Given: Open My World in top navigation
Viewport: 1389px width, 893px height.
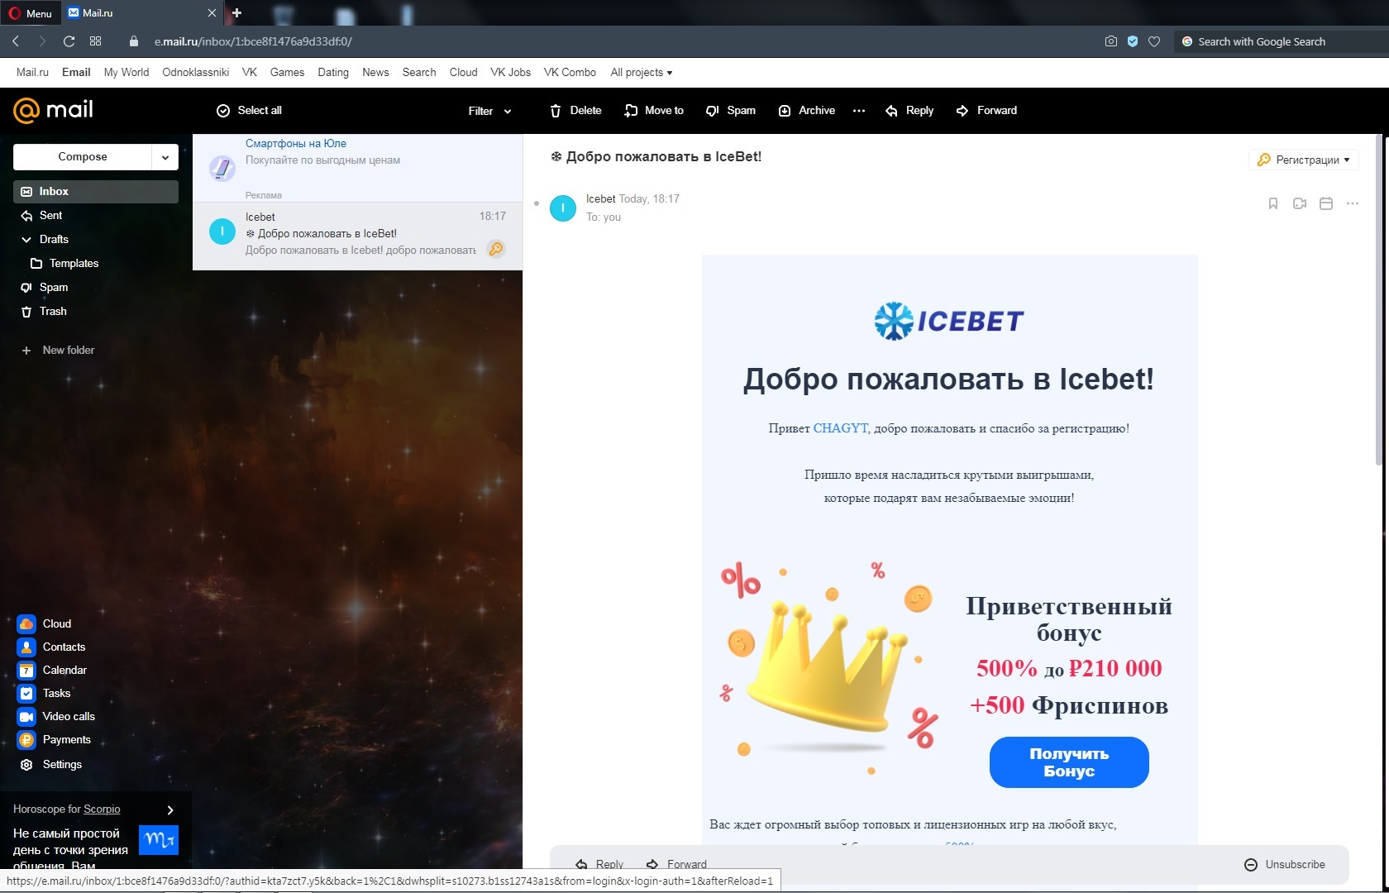Looking at the screenshot, I should point(126,73).
